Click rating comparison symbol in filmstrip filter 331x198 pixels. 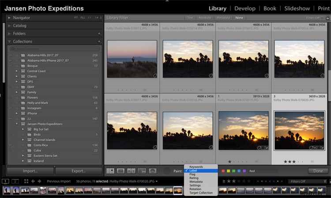(x=224, y=181)
